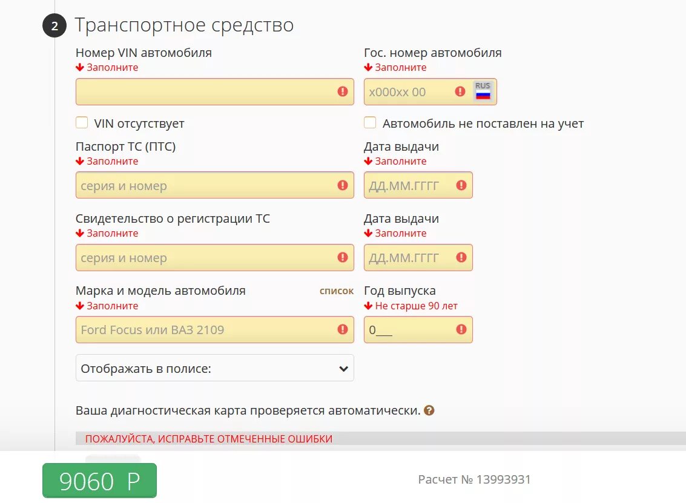Click the ПТС issue date field
686x503 pixels.
(418, 185)
